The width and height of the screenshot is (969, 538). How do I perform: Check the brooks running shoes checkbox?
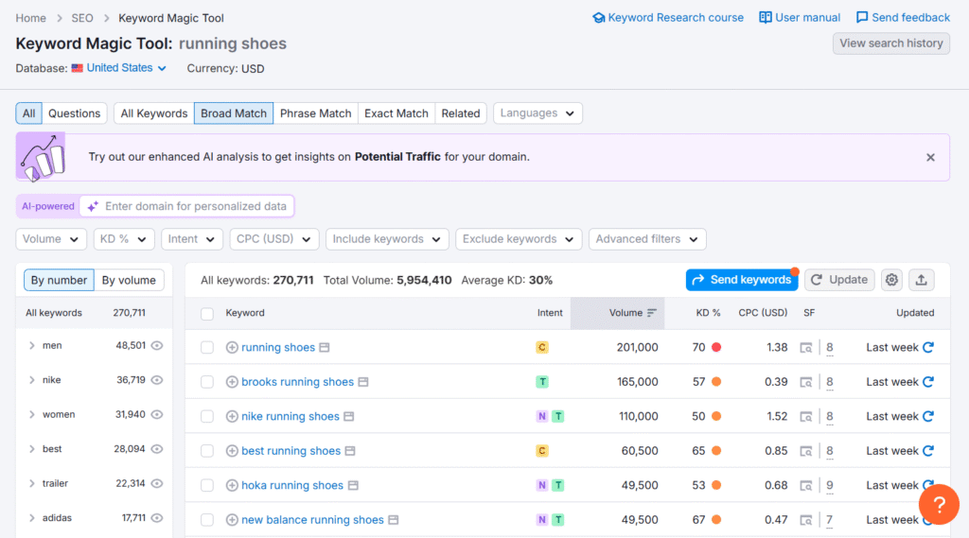207,382
